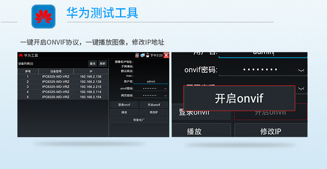Select IPC6325-WD-VRZ model in row 5
The image size is (327, 169).
pyautogui.click(x=56, y=97)
